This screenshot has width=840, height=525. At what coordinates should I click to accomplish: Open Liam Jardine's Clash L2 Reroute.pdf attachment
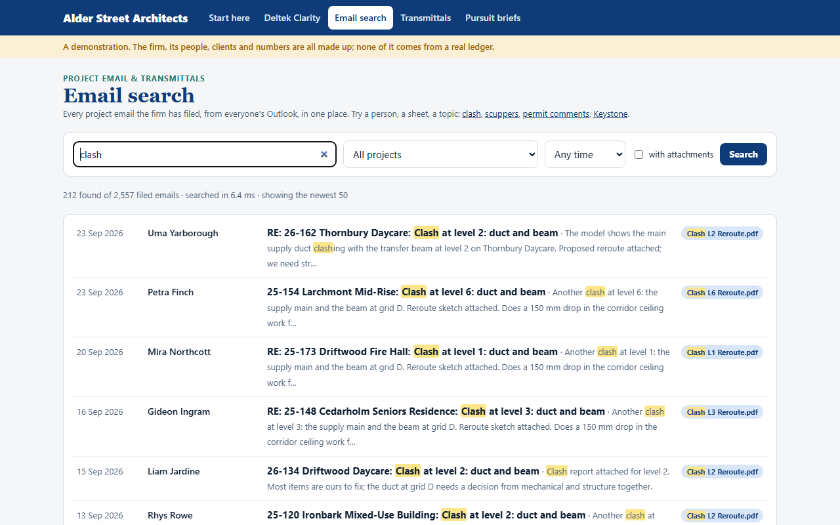[722, 472]
